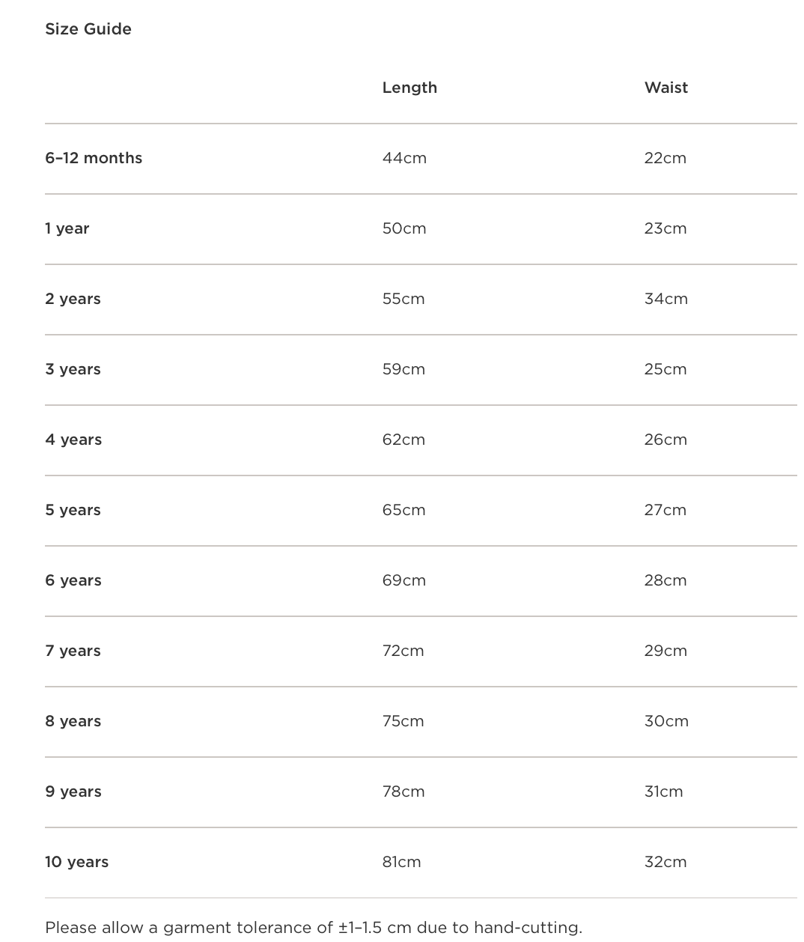The image size is (804, 942).
Task: Select the 8 years row label
Action: (x=73, y=721)
